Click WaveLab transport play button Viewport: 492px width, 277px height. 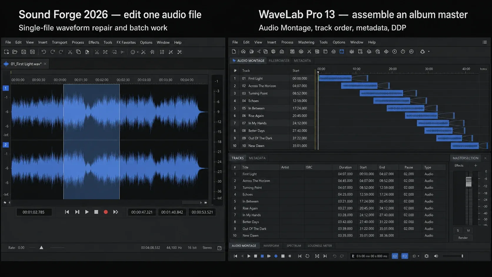click(249, 256)
